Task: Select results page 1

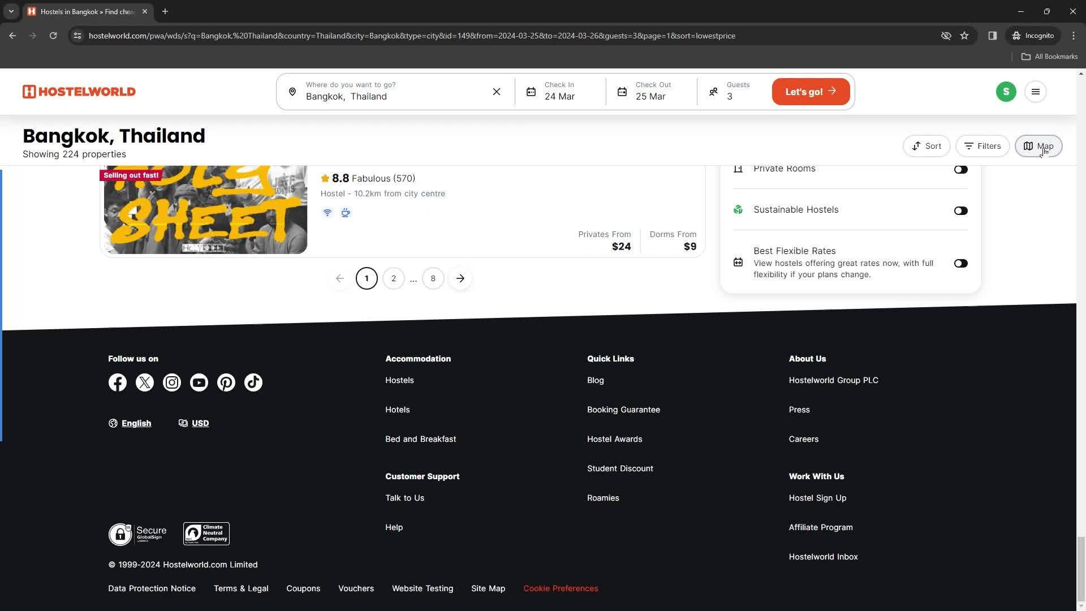Action: point(367,278)
